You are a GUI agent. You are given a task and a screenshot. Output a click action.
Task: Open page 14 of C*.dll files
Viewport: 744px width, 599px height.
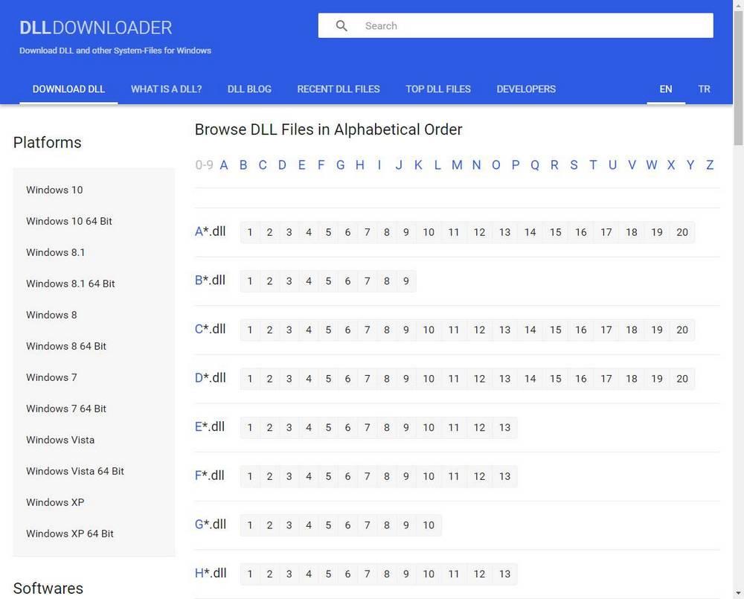[x=530, y=330]
